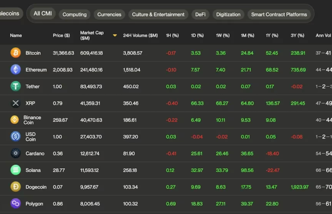Click XRP 1Y change 136.57

273,103
